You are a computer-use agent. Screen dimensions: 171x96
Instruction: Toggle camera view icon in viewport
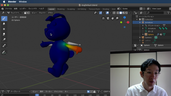coord(108,18)
